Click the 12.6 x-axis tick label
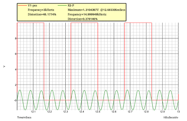The image size is (187, 121). [114, 112]
